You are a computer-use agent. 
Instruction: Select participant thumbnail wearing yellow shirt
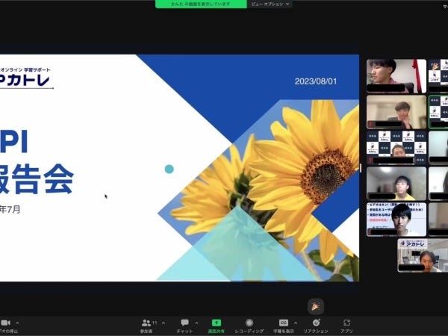(396, 184)
